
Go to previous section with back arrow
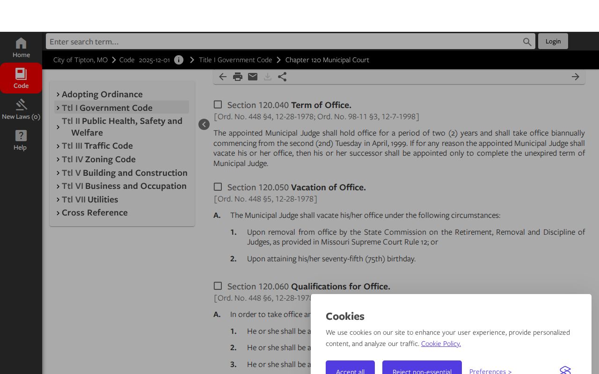[223, 77]
